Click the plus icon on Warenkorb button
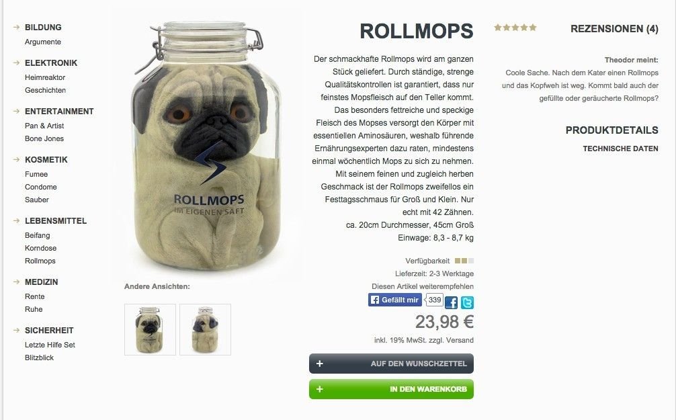The image size is (676, 420). (x=319, y=389)
